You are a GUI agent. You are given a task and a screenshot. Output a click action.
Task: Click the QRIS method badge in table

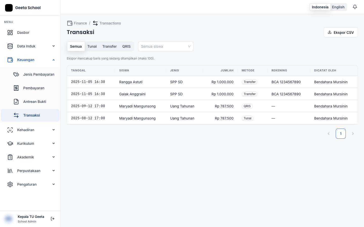tap(247, 106)
